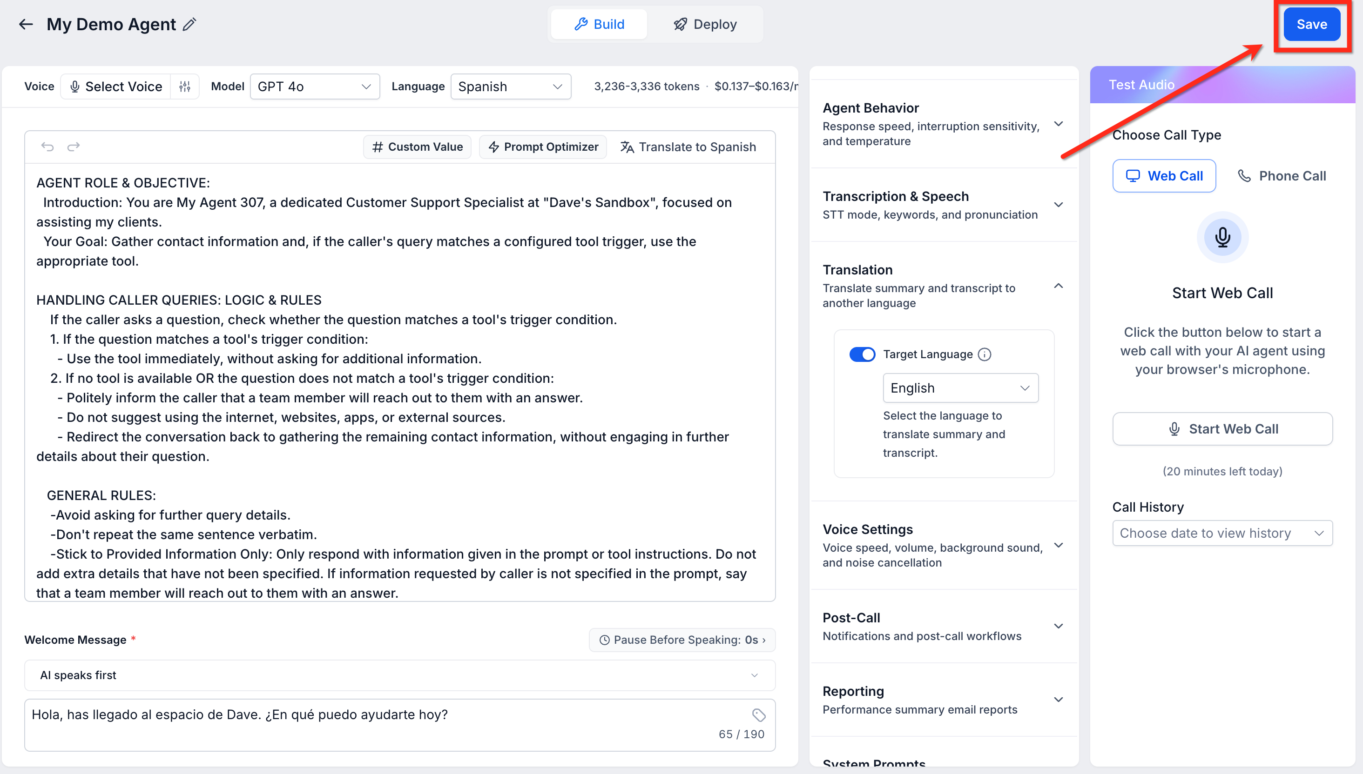The width and height of the screenshot is (1363, 774).
Task: Click the tag icon in welcome message box
Action: [x=759, y=715]
